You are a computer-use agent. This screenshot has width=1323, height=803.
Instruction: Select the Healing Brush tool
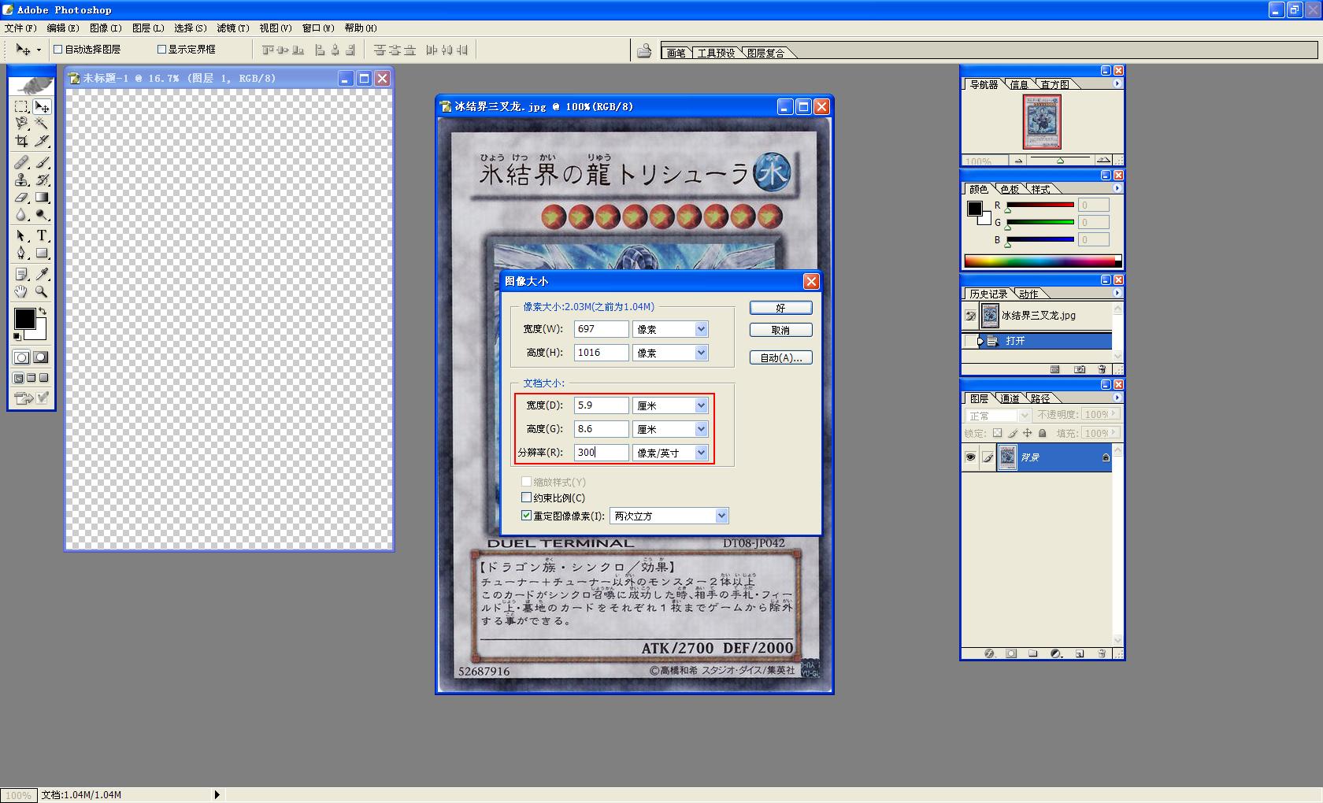click(22, 163)
